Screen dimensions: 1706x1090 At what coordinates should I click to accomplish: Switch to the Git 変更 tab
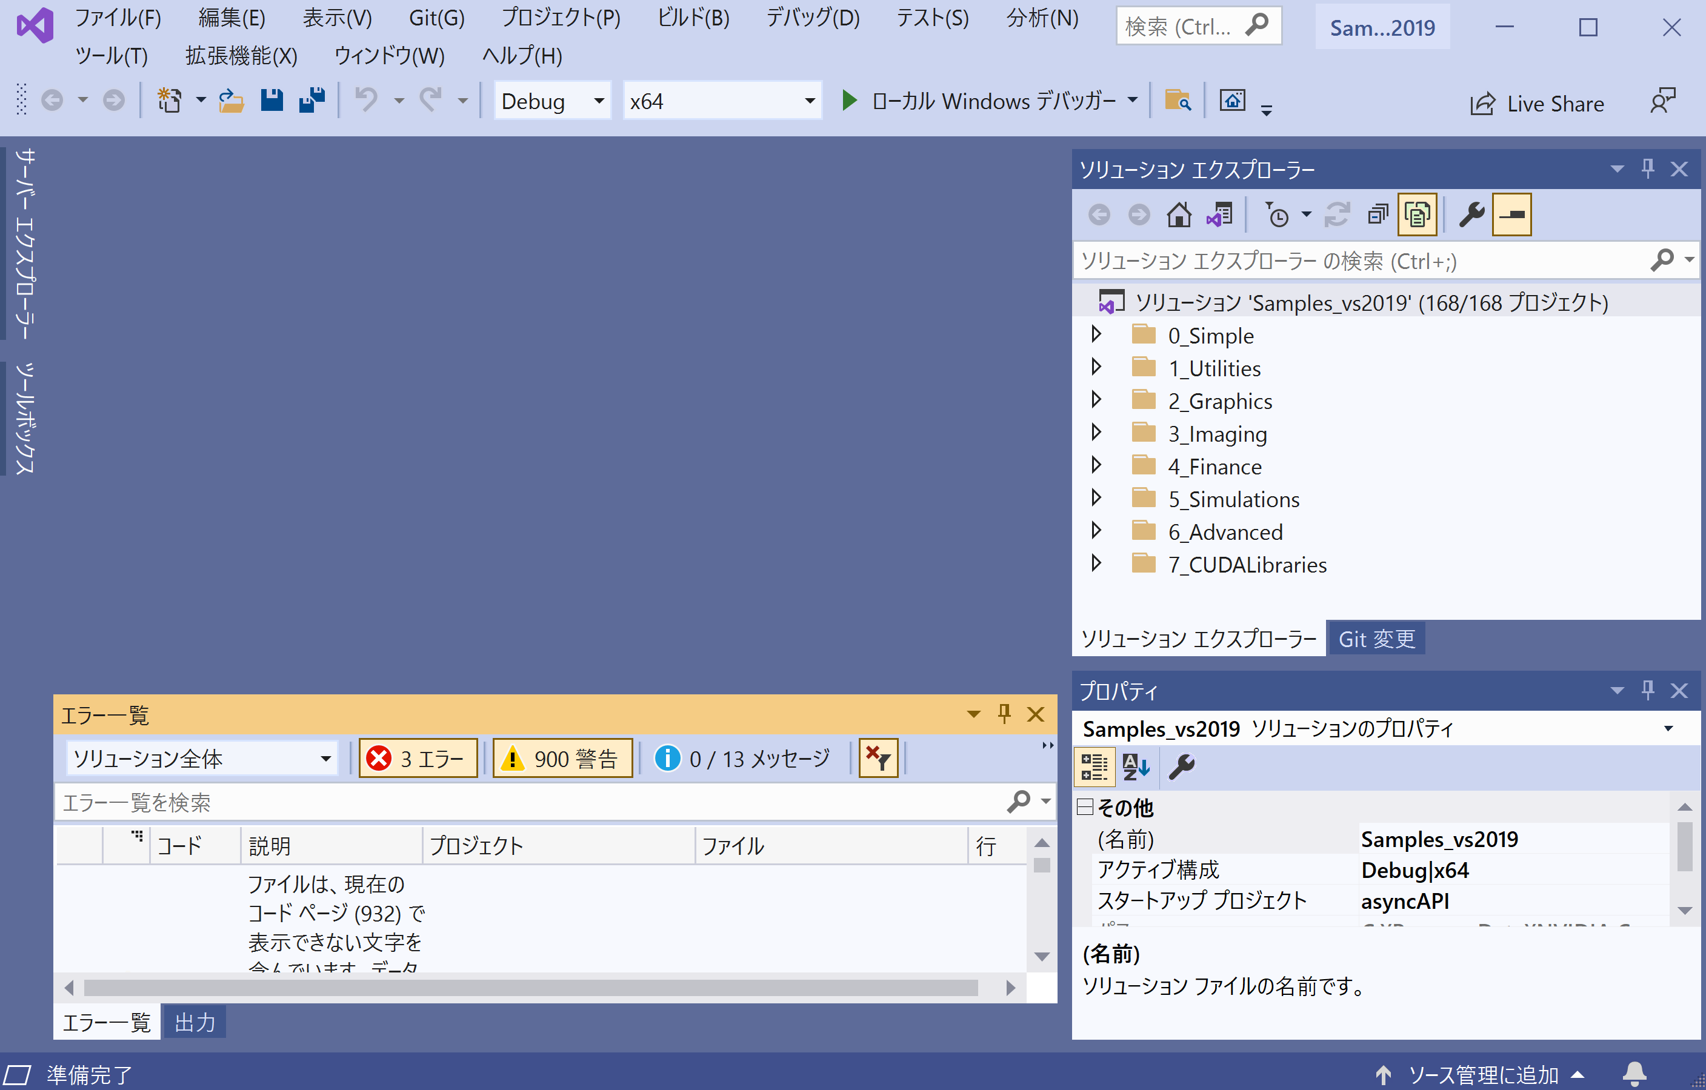point(1376,639)
